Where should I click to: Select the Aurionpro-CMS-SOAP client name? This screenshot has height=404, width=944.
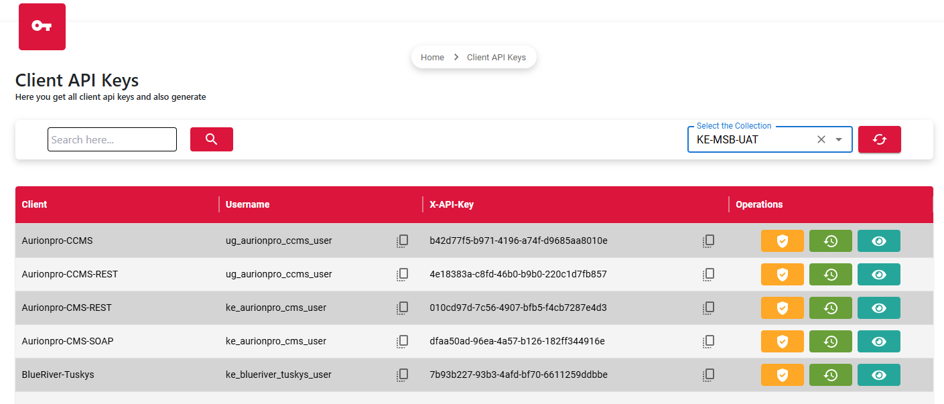pos(68,341)
